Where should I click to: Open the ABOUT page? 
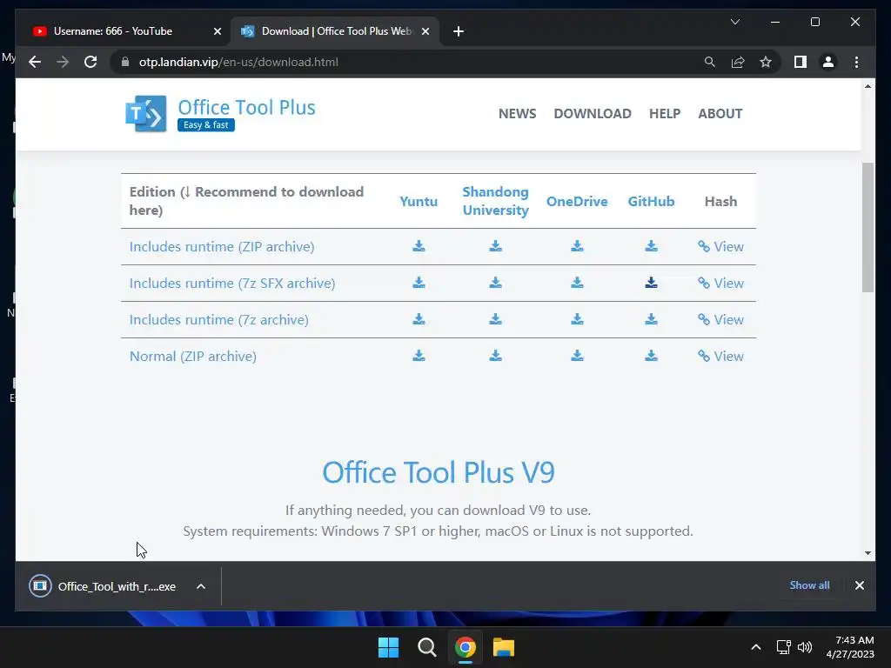[720, 114]
